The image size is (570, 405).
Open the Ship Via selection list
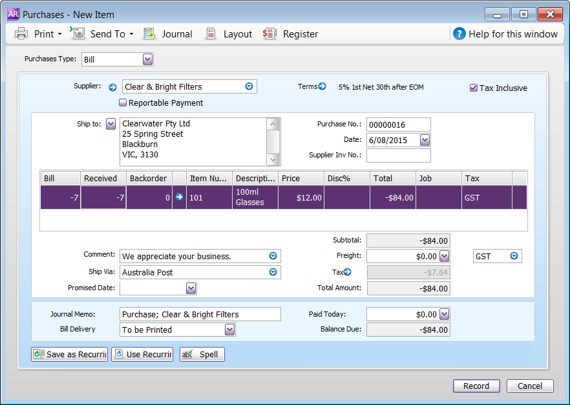point(273,272)
